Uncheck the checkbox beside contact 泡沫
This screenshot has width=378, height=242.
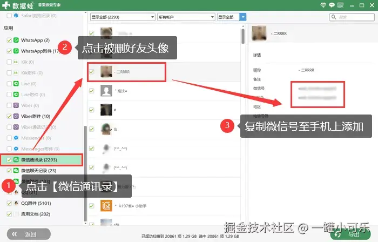(x=92, y=91)
